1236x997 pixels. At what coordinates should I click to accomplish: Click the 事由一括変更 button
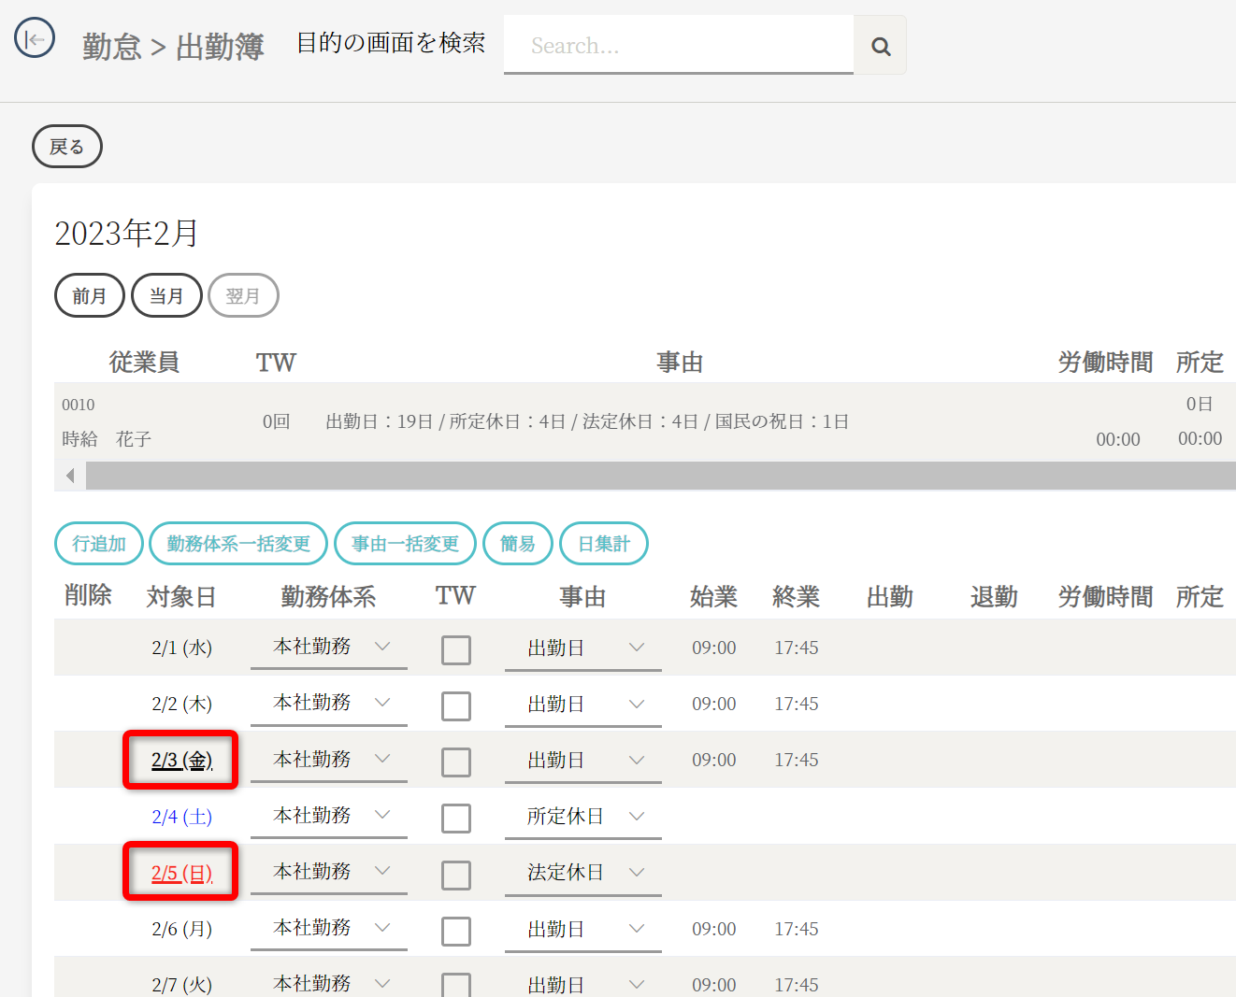coord(405,544)
